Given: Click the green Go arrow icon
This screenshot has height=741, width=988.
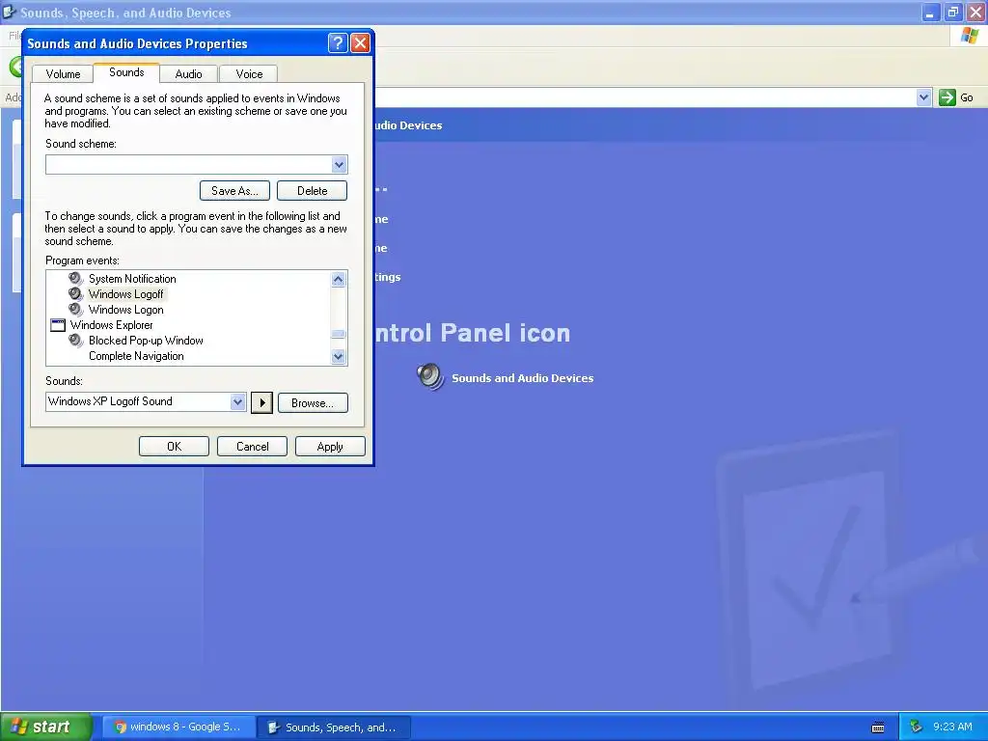Looking at the screenshot, I should point(947,97).
